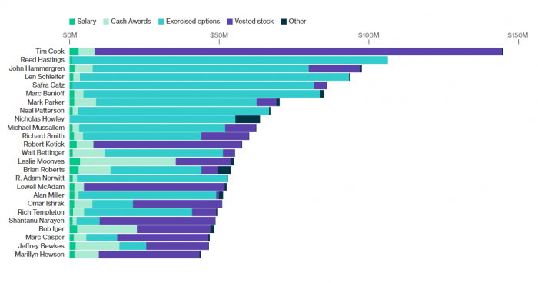The height and width of the screenshot is (283, 538).
Task: Click the Tim Cook name label
Action: point(50,52)
